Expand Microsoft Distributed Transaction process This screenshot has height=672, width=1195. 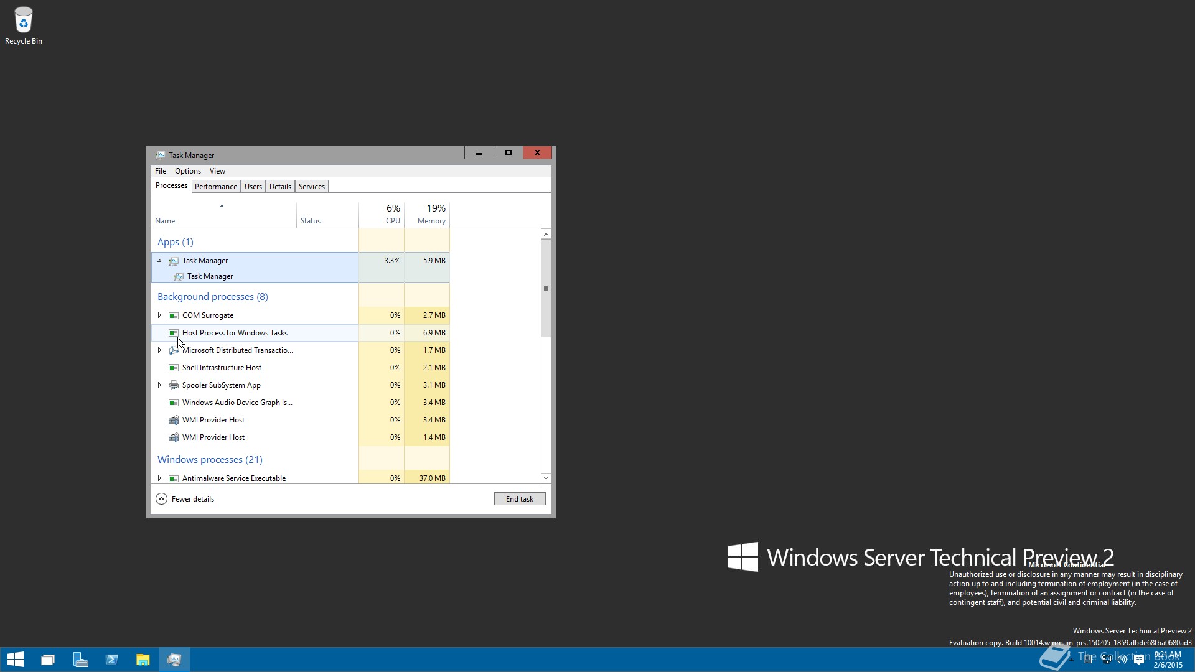159,350
